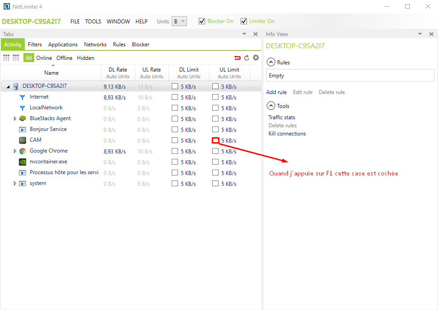Image resolution: width=438 pixels, height=310 pixels.
Task: Open the gear settings icon in Activity toolbar
Action: (256, 58)
